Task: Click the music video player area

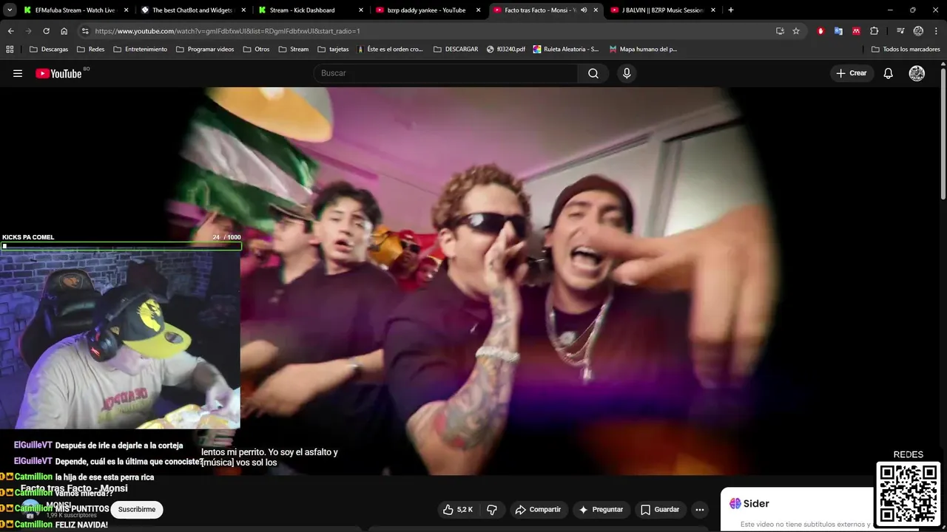Action: pyautogui.click(x=473, y=281)
